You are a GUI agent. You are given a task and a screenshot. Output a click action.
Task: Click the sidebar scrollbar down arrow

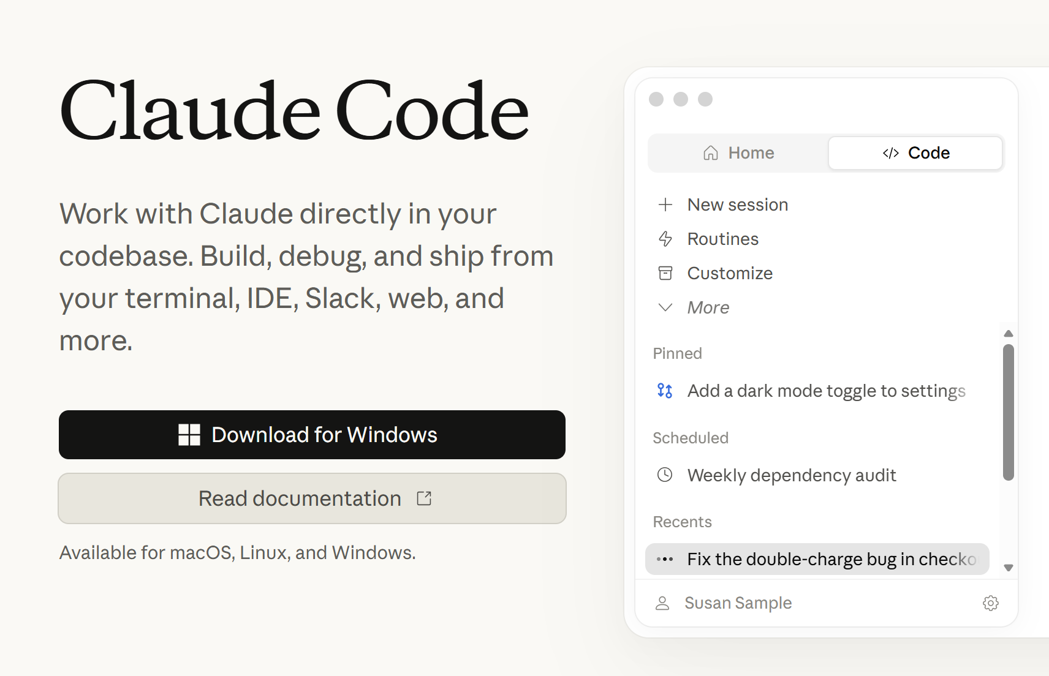coord(1009,568)
